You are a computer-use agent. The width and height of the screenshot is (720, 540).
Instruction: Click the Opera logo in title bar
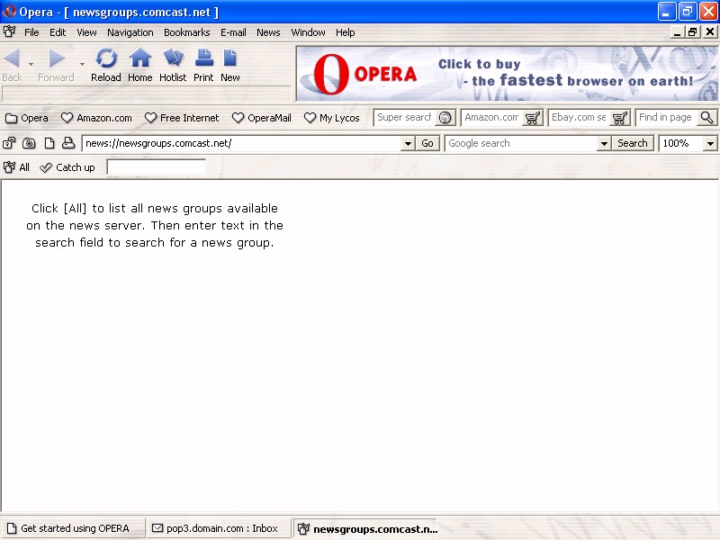click(x=9, y=11)
